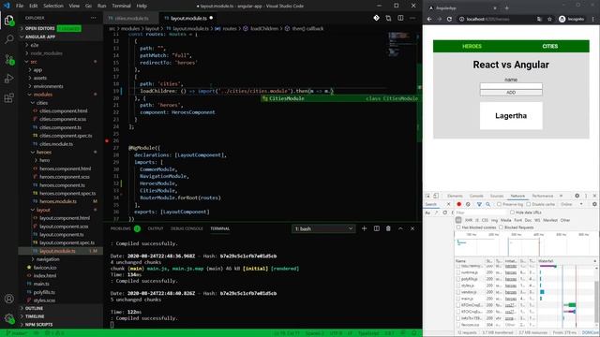This screenshot has height=337, width=600.
Task: Split the terminal panel
Action: [x=377, y=228]
